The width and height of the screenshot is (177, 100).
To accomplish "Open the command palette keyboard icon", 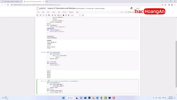I will pyautogui.click(x=83, y=15).
